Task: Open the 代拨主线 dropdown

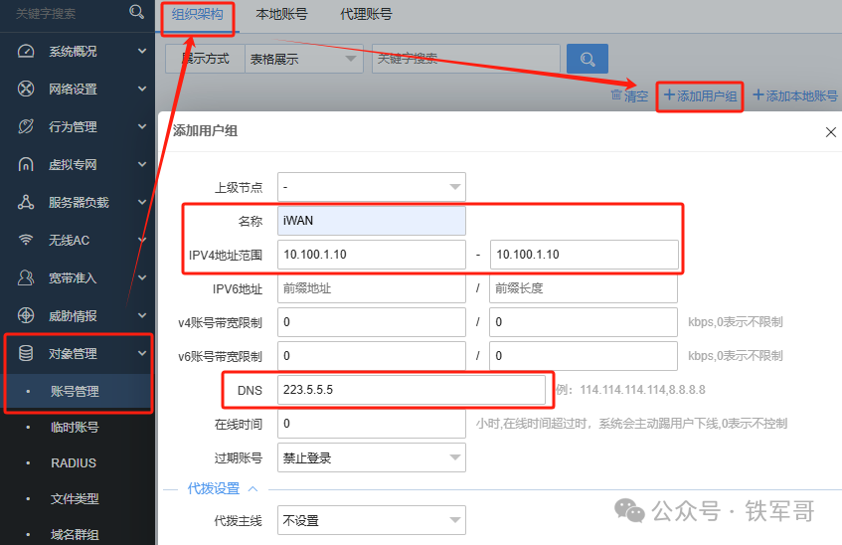Action: point(372,520)
